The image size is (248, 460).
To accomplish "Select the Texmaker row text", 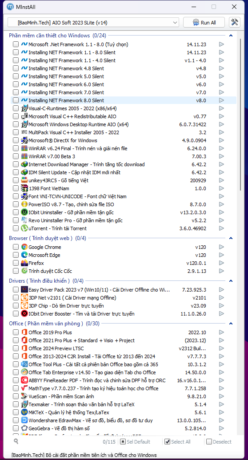I will 81,404.
